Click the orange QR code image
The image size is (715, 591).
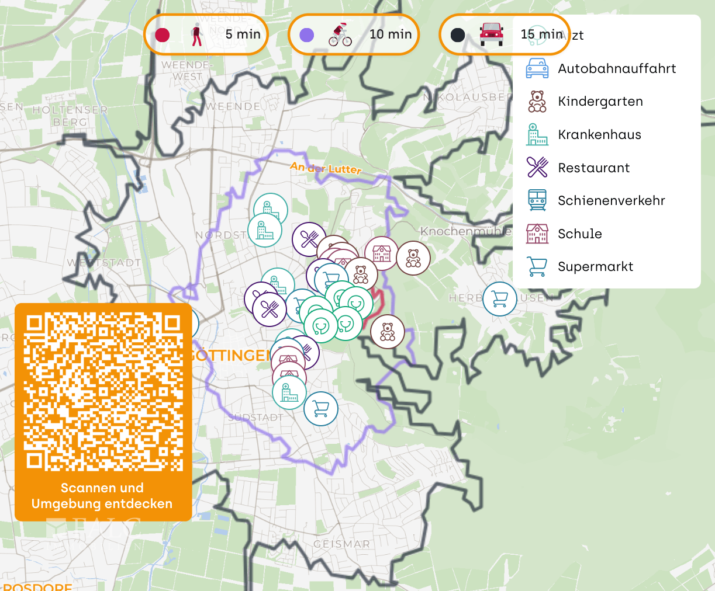click(103, 392)
